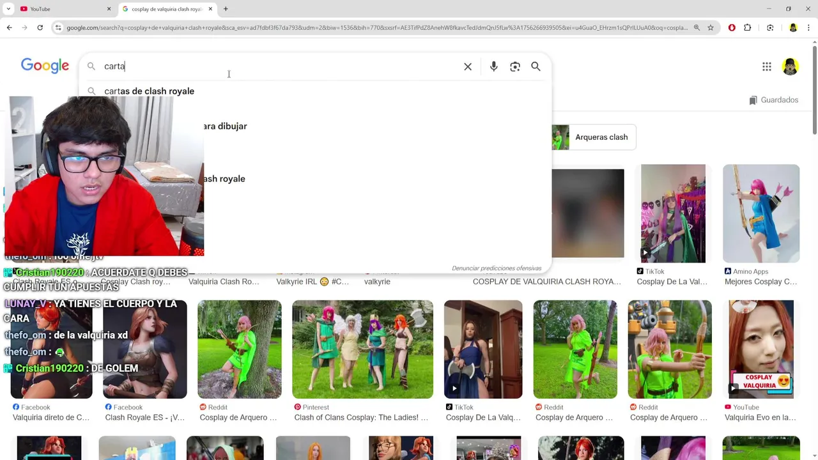Open TikTok Cosplay De La Val... thumbnail
The image size is (818, 460).
[673, 213]
